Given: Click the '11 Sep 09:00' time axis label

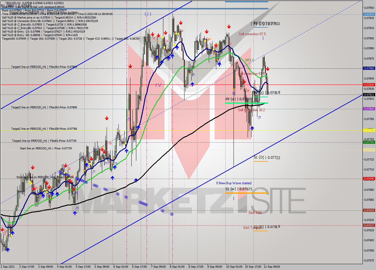Looking at the screenshot, I should pos(272,267).
